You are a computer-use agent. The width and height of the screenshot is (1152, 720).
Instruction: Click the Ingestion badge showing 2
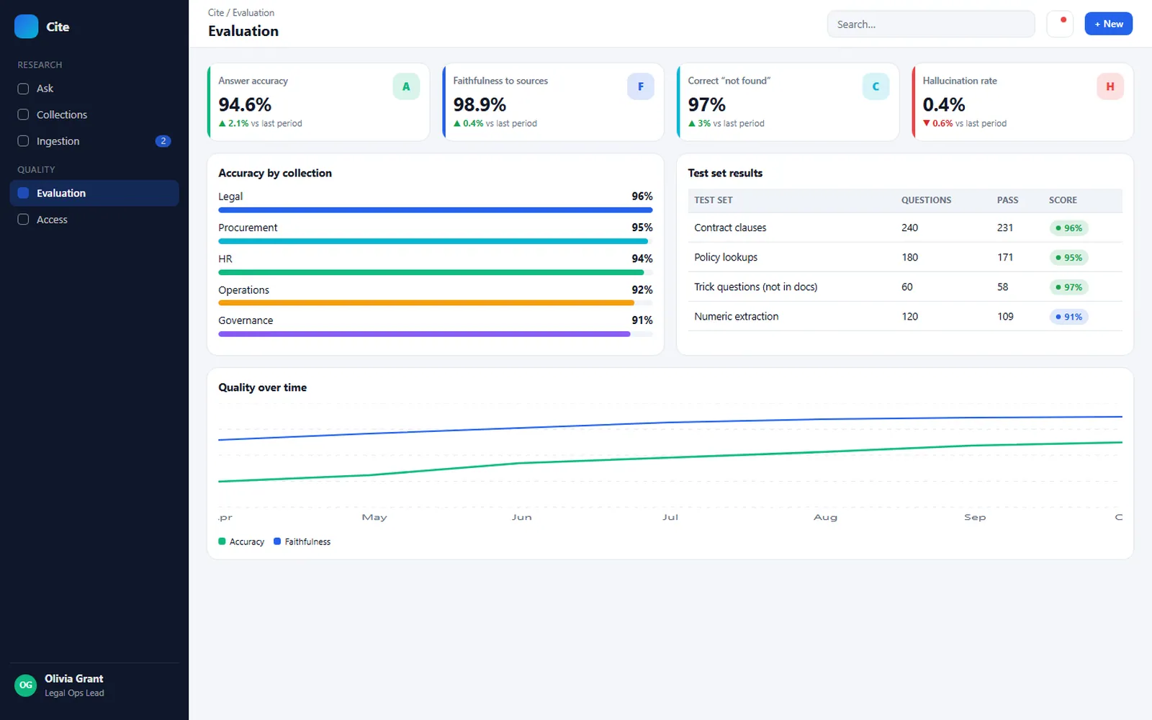(x=163, y=141)
